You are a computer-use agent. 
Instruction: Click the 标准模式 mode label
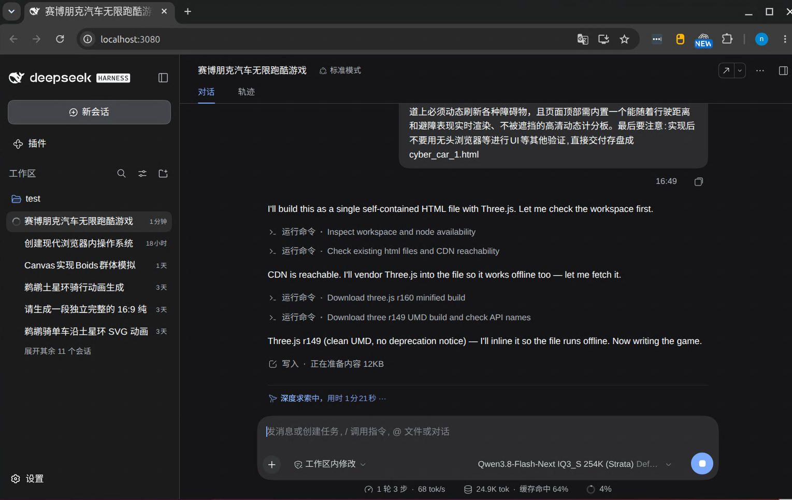tap(340, 70)
